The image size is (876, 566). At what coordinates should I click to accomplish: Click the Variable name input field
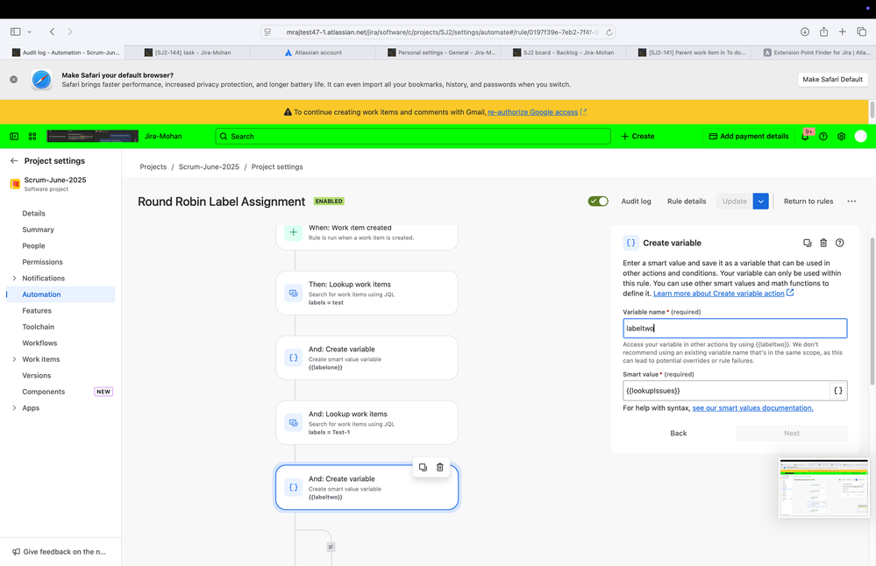pyautogui.click(x=735, y=329)
